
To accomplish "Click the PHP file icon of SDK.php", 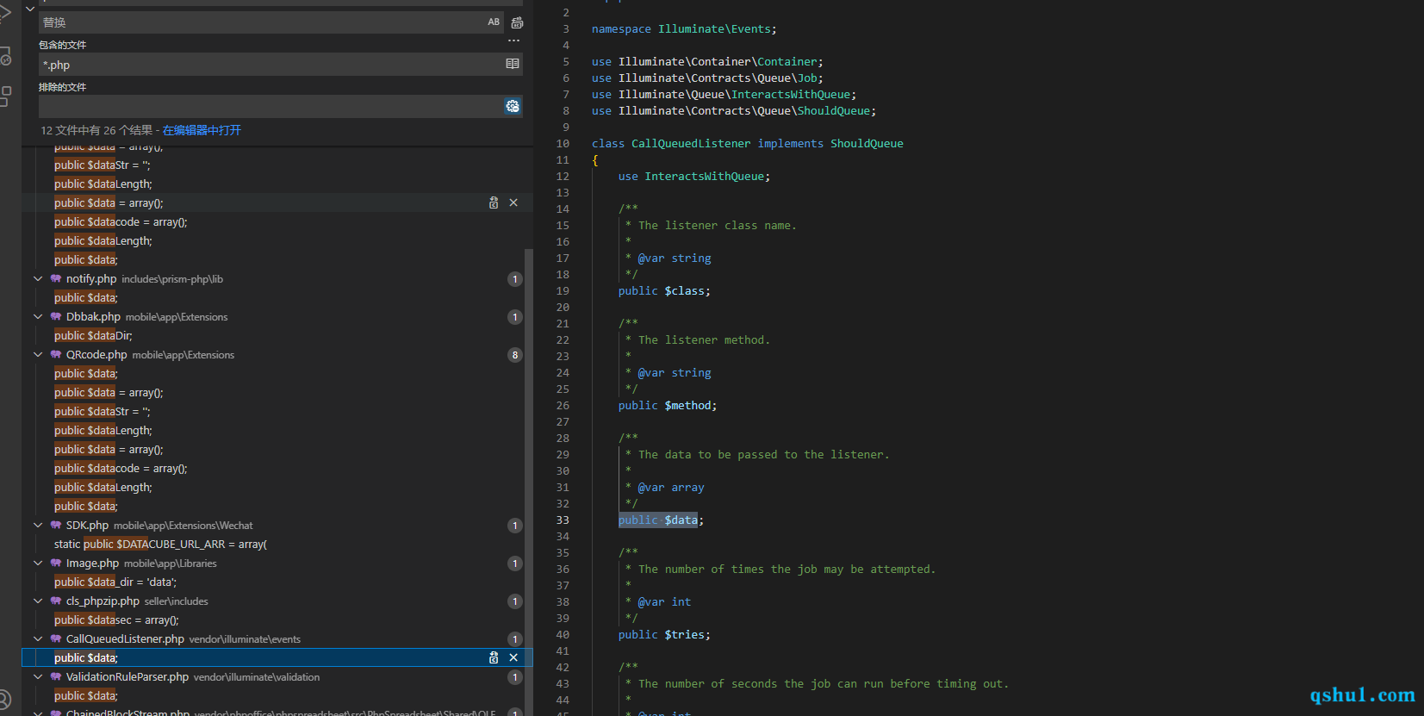I will point(56,526).
